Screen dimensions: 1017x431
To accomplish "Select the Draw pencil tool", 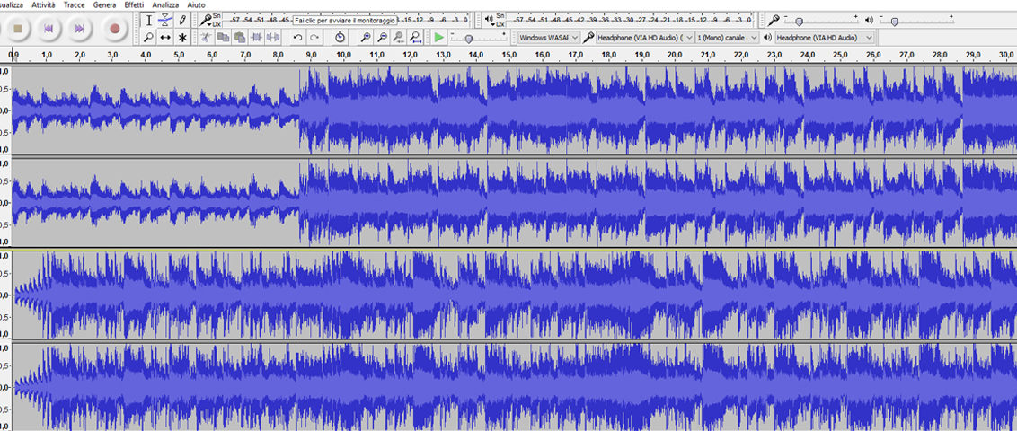I will [183, 20].
